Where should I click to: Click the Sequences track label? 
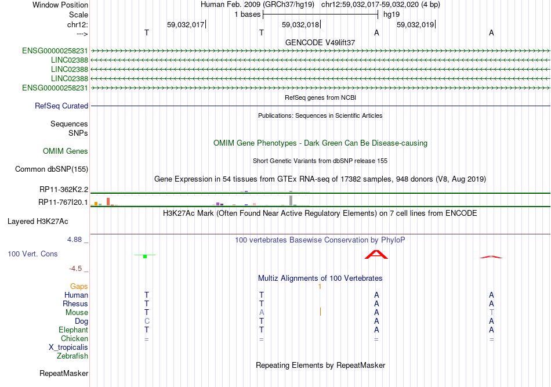click(x=69, y=124)
